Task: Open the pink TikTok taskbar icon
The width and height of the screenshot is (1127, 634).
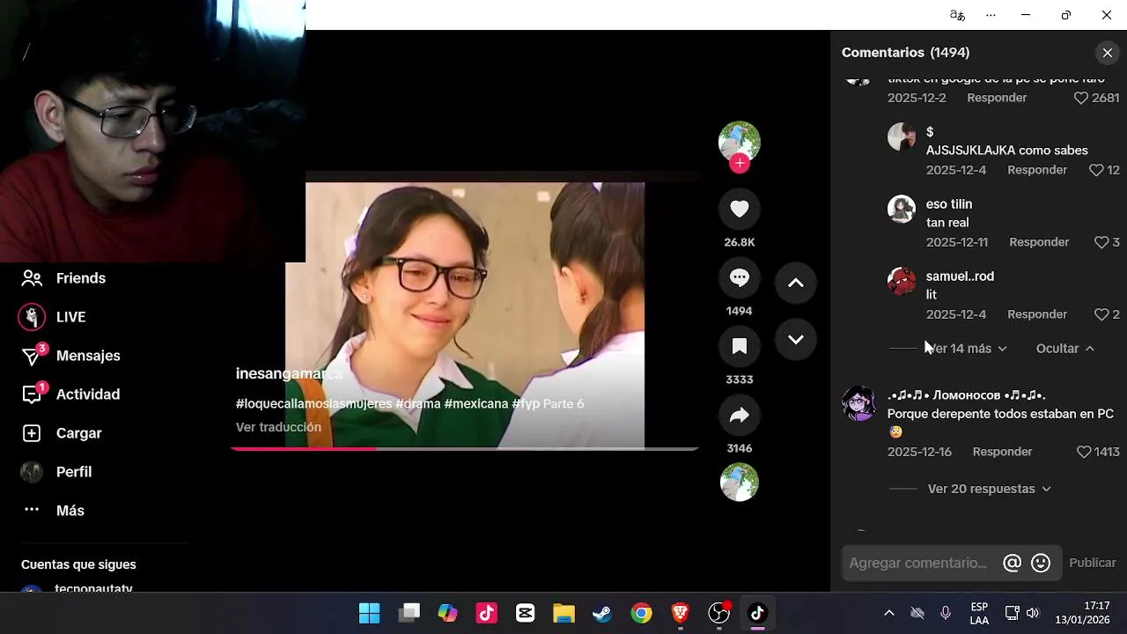Action: click(x=487, y=613)
